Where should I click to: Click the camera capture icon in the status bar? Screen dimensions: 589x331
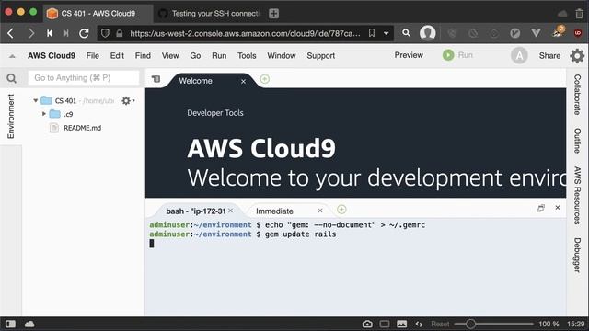(367, 324)
